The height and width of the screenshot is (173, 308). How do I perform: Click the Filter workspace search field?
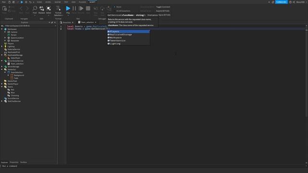point(29,25)
